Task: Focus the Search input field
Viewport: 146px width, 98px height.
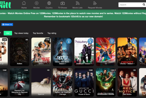Action: point(130,5)
